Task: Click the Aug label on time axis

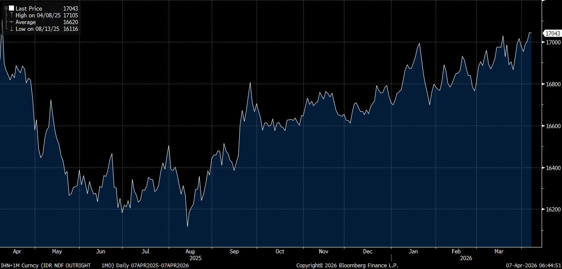Action: click(x=190, y=251)
